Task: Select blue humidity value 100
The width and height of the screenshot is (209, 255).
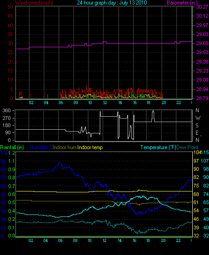Action: [x=4, y=153]
